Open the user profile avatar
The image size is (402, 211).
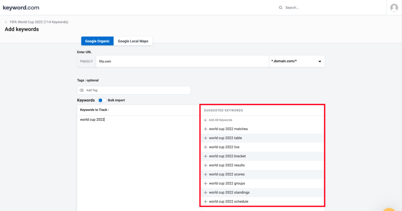[x=394, y=8]
